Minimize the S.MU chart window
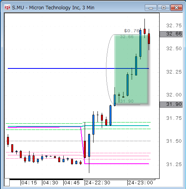 151,8
